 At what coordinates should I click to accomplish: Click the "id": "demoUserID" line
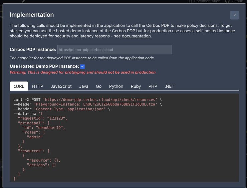[44, 128]
